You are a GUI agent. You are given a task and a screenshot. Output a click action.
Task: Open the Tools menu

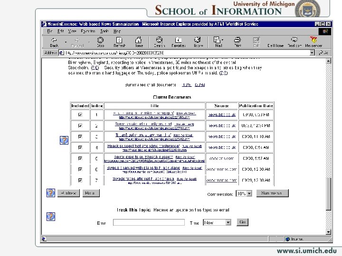(x=104, y=31)
